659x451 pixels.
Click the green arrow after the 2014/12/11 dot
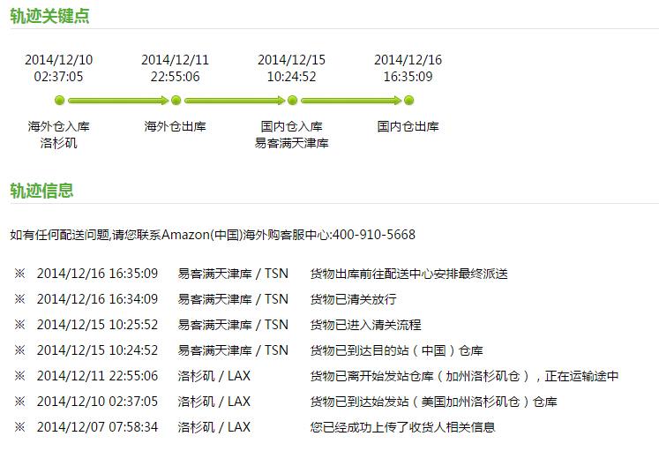(235, 101)
